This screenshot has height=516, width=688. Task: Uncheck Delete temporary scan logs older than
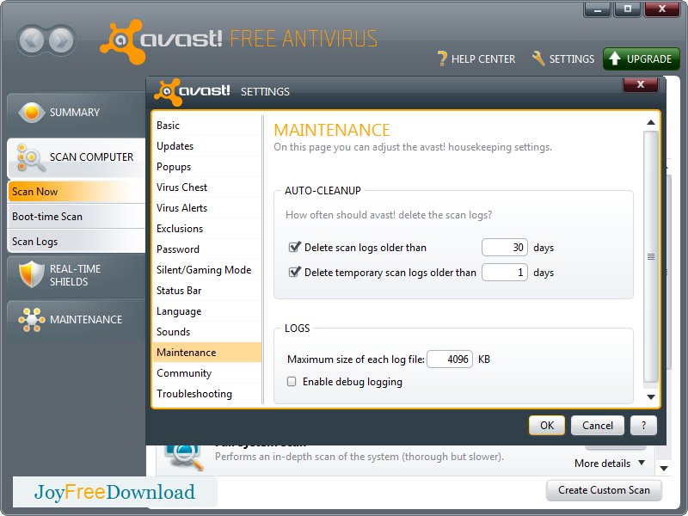tap(294, 272)
